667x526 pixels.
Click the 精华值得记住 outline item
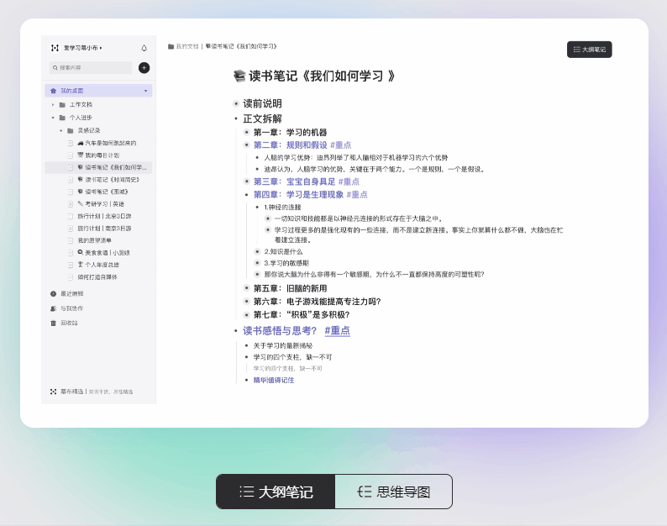point(274,380)
